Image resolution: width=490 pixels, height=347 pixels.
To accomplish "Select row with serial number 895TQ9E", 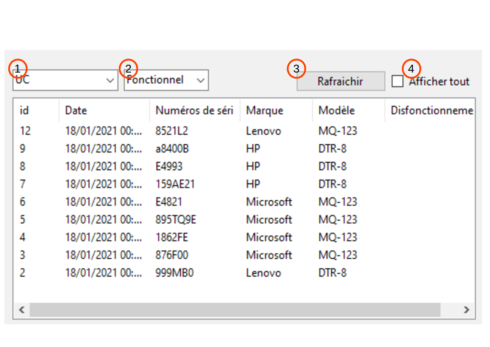I will [x=175, y=219].
